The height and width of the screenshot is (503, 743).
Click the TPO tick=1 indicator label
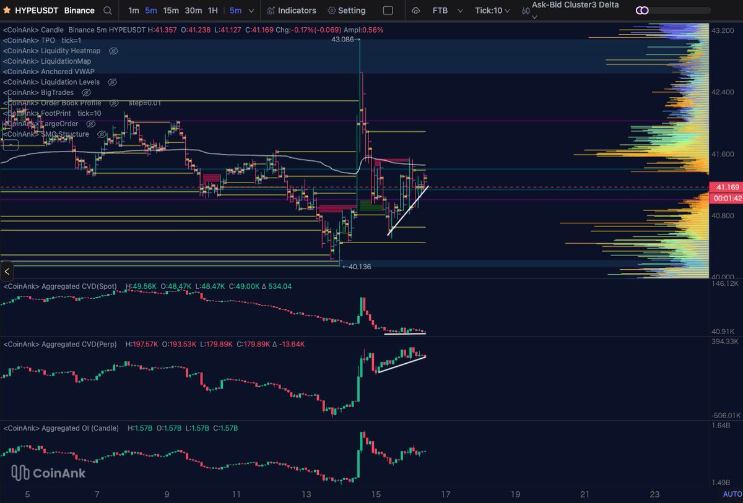[x=43, y=40]
